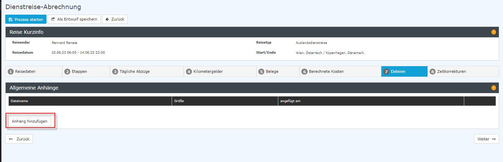The height and width of the screenshot is (162, 503).
Task: Open the Belege tab
Action: 278,71
